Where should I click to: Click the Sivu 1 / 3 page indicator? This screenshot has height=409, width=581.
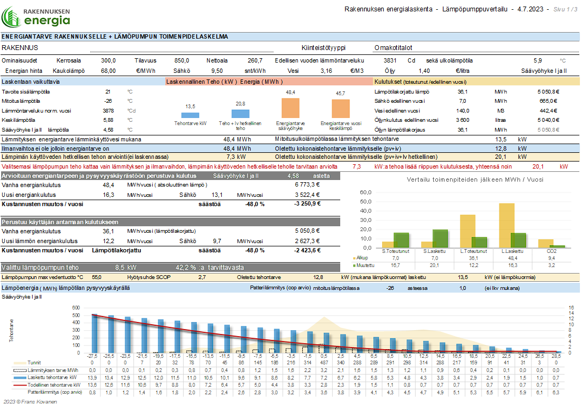[x=565, y=9]
